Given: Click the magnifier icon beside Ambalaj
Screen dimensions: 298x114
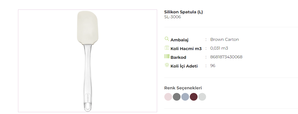Looking at the screenshot, I should click(167, 39).
